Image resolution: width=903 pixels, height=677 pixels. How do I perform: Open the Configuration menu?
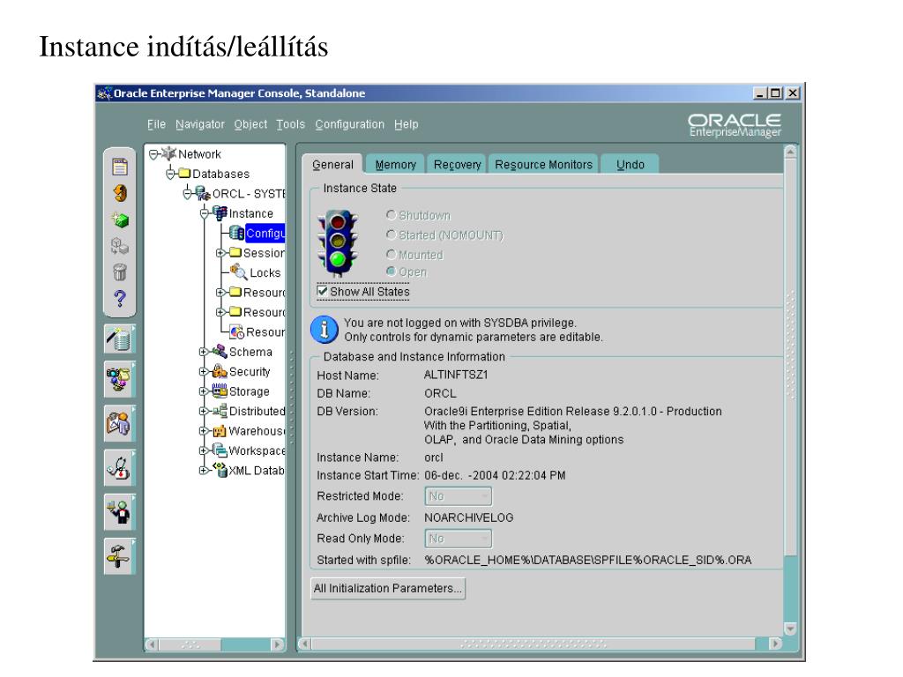pos(349,124)
